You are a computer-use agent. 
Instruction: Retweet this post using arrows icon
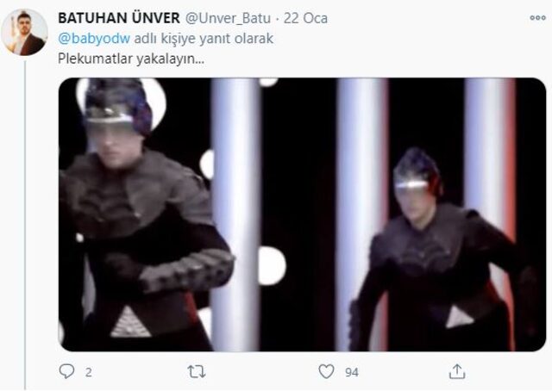(x=197, y=372)
